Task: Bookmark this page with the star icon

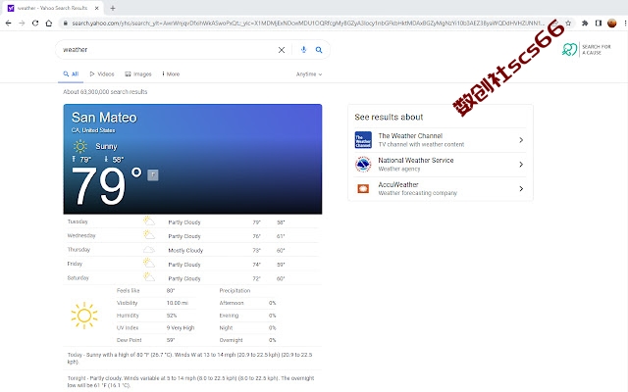Action: (x=568, y=24)
